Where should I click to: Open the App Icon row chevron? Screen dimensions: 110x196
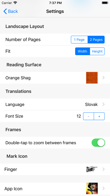click(x=103, y=188)
